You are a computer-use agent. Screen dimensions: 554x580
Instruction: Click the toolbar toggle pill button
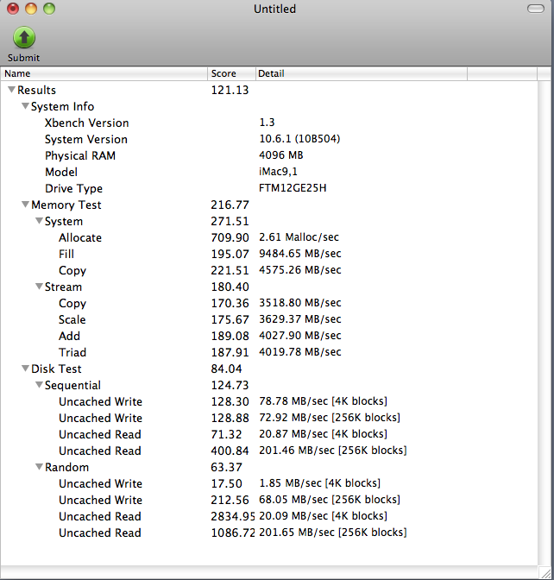(535, 9)
